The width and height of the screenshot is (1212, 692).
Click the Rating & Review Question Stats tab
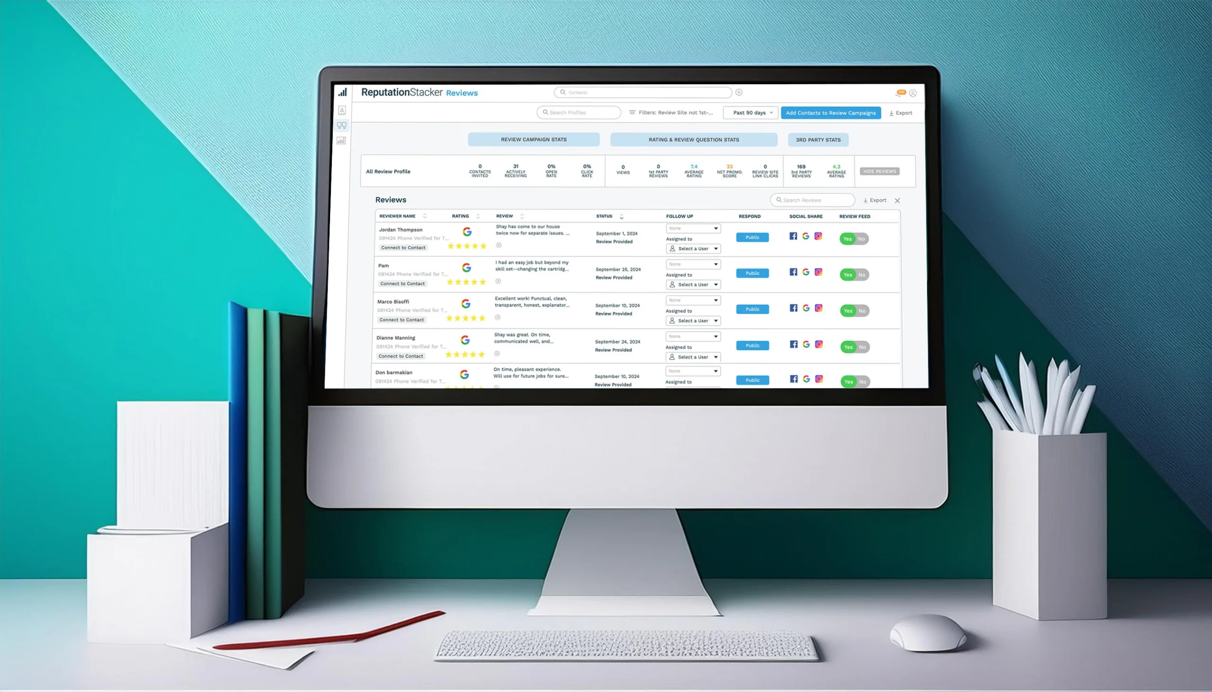pos(693,139)
